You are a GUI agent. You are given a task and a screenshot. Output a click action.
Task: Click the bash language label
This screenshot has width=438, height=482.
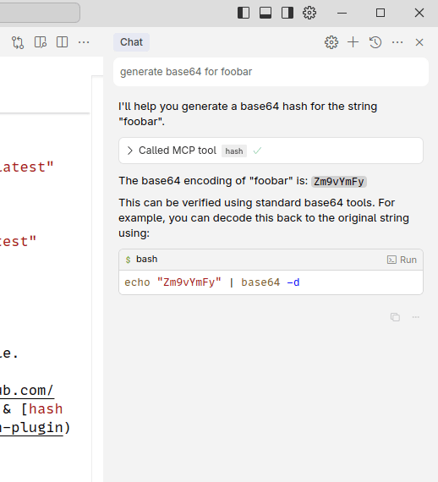146,259
